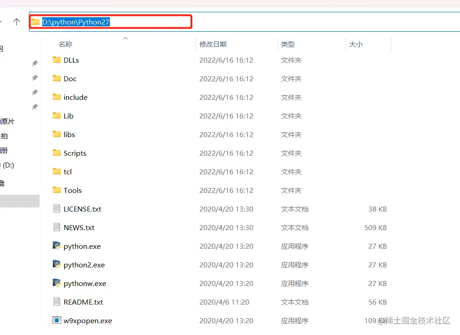
Task: Select the (D:) drive in the sidebar
Action: click(x=7, y=165)
